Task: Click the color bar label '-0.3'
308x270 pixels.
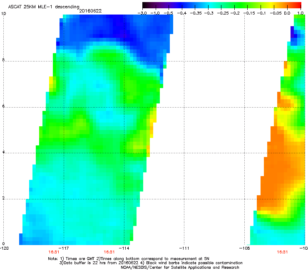Action: [209, 13]
